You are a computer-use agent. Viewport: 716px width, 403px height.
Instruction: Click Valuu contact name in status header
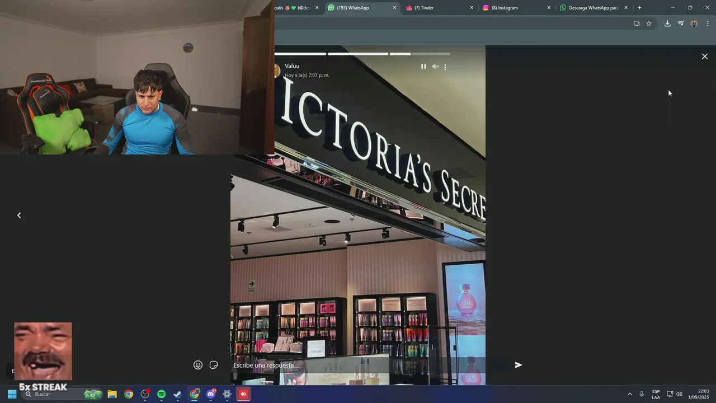point(292,66)
